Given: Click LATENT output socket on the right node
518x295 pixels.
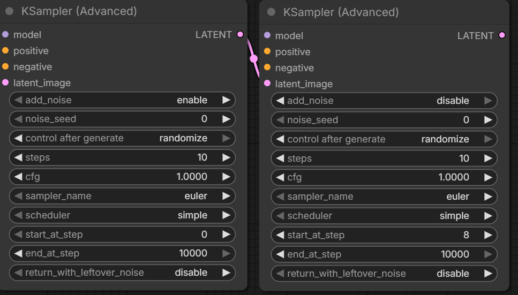Looking at the screenshot, I should pyautogui.click(x=502, y=35).
